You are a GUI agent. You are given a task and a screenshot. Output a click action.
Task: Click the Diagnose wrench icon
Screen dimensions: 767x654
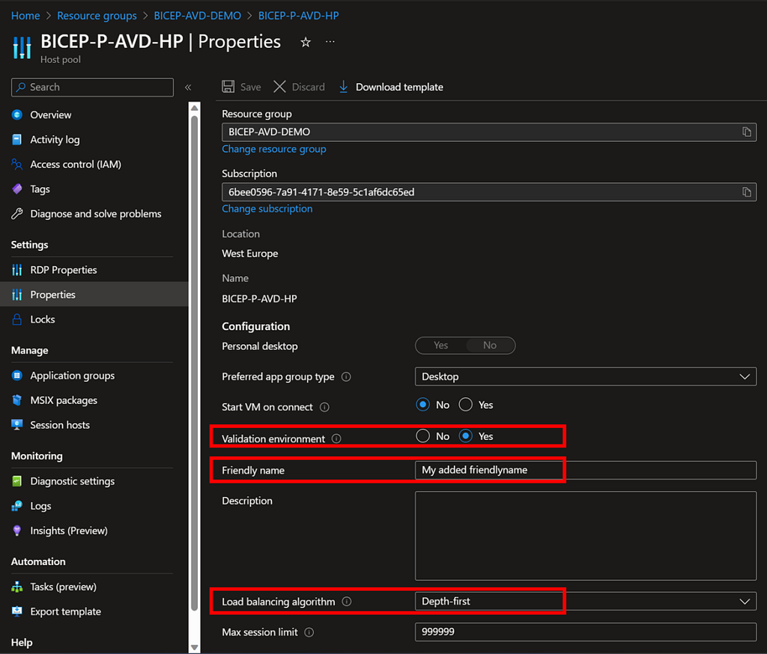(17, 213)
